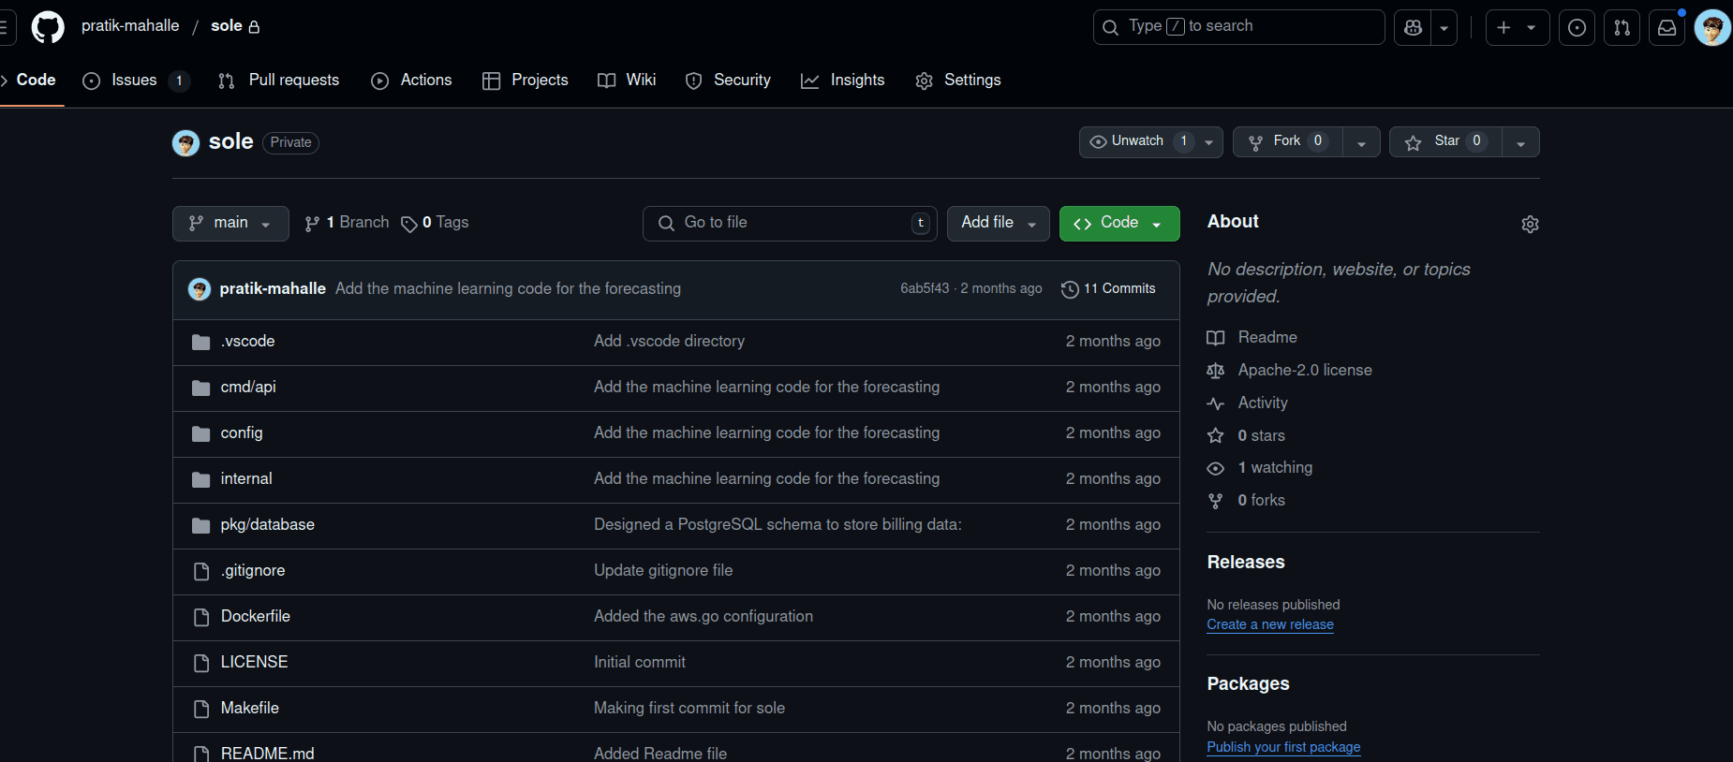Expand the main branch dropdown
This screenshot has height=762, width=1733.
click(230, 224)
